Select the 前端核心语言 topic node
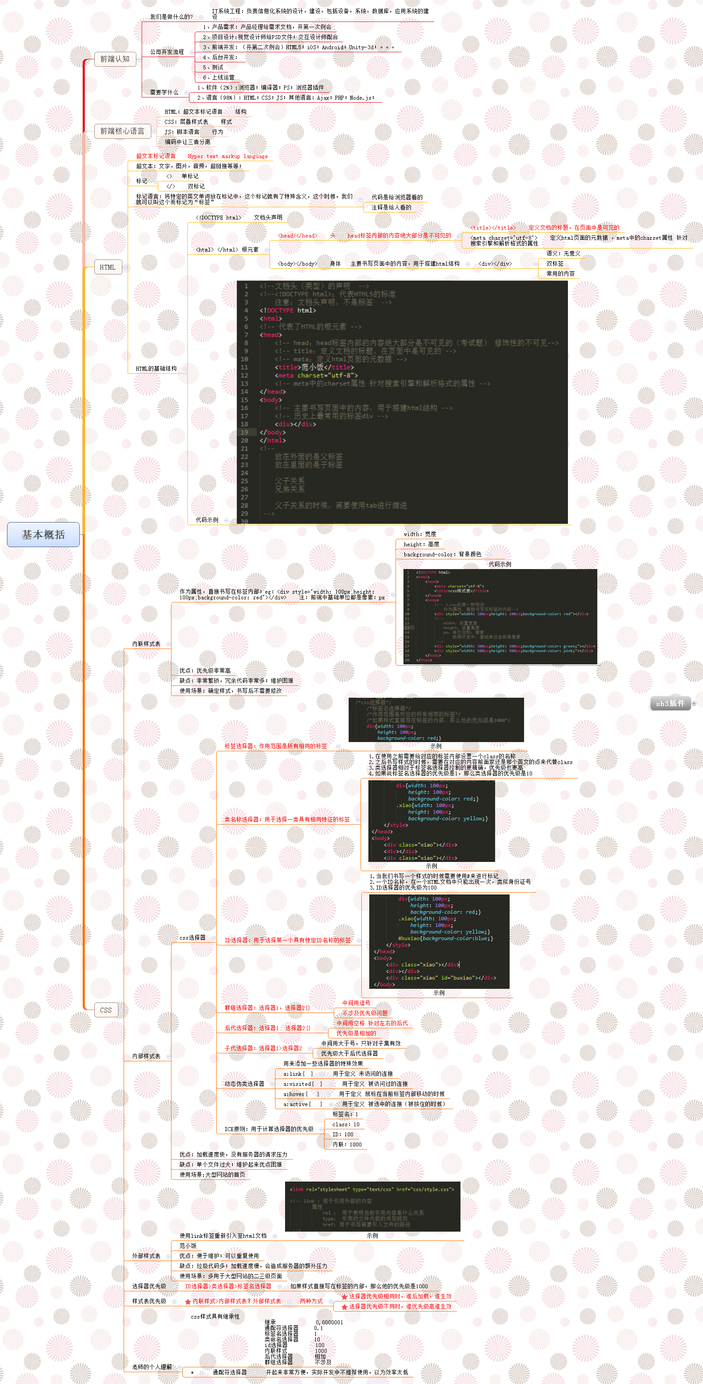The image size is (703, 1384). tap(122, 131)
